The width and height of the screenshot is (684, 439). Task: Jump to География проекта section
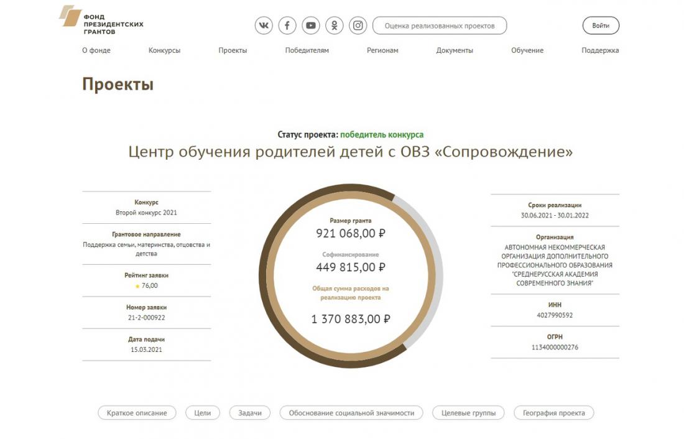pos(554,413)
